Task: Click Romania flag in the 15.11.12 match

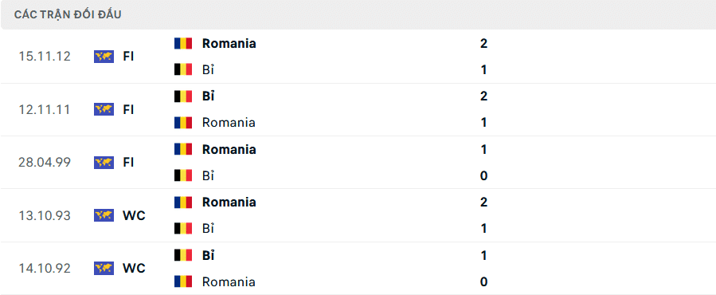Action: [183, 43]
